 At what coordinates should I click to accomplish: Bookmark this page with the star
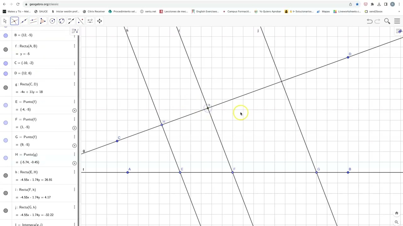pos(357,4)
